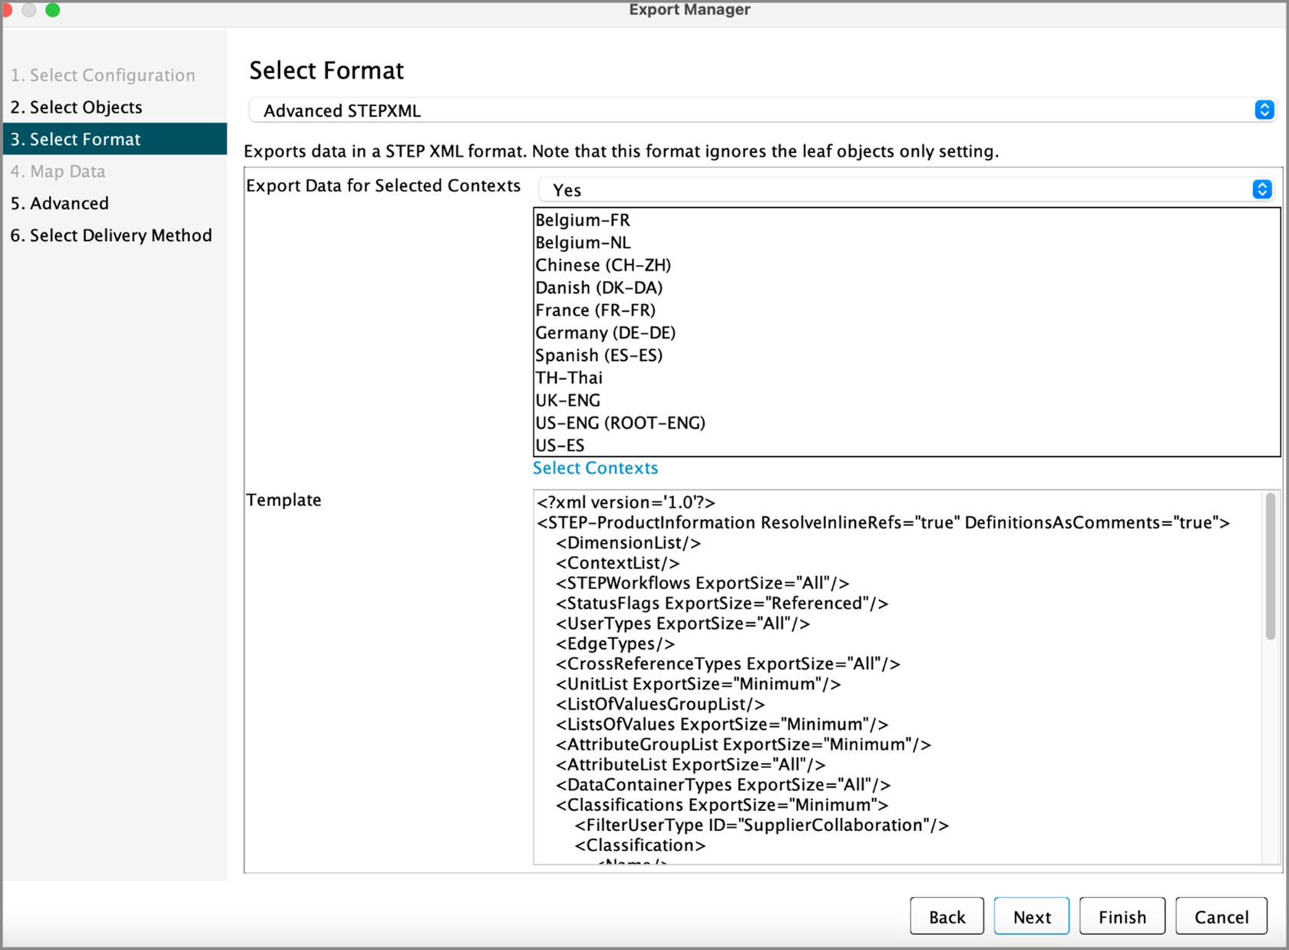Go to step 2 Select Objects

(x=77, y=108)
